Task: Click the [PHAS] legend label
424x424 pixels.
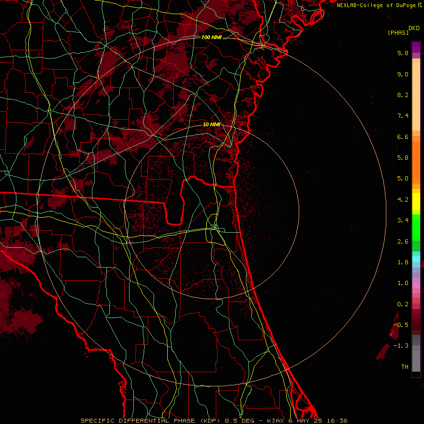Action: 398,33
